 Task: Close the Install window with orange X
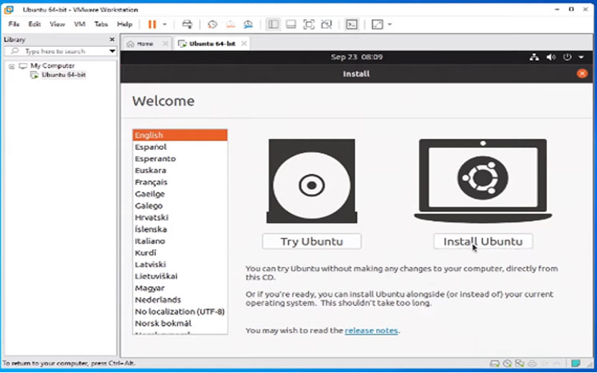click(x=582, y=73)
